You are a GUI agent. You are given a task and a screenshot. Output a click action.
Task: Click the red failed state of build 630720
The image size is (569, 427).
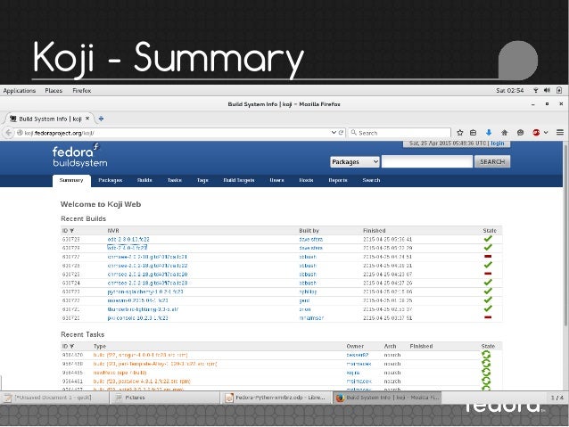(488, 317)
